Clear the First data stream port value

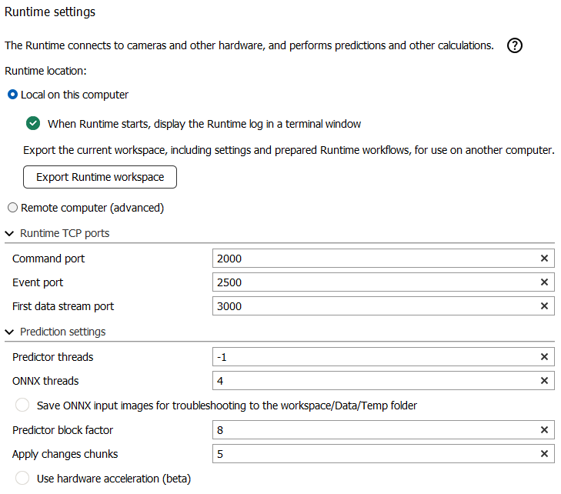pyautogui.click(x=544, y=306)
